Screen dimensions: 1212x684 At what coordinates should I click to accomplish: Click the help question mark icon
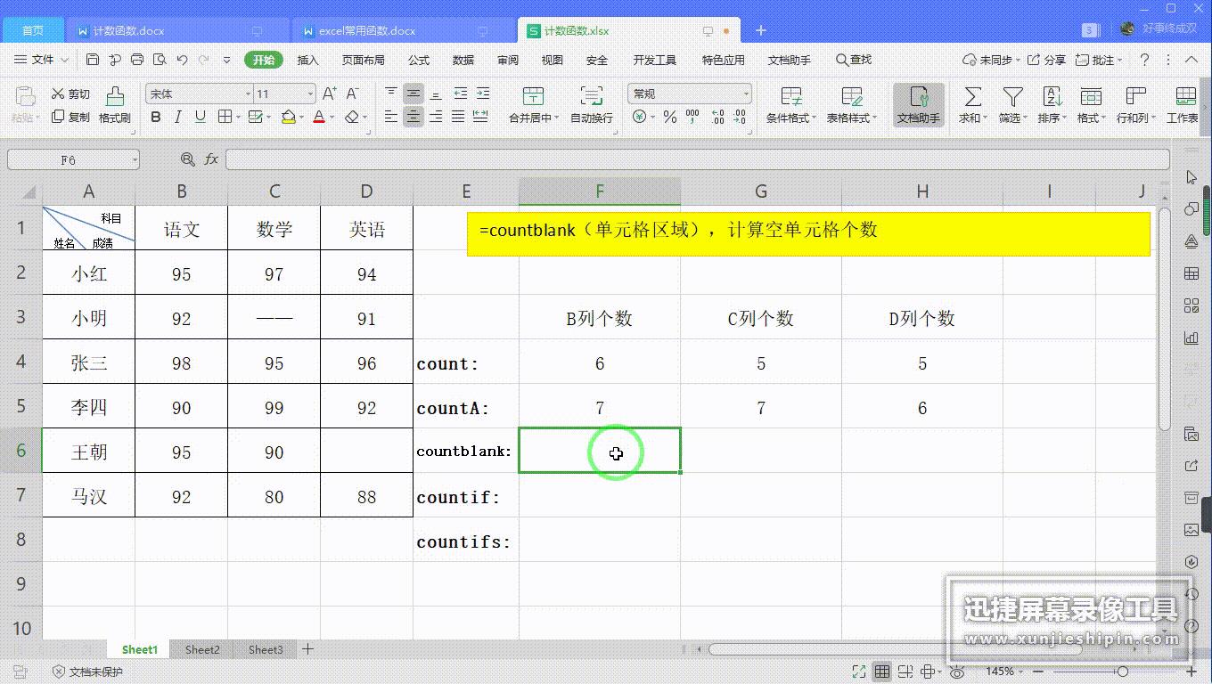point(1145,60)
